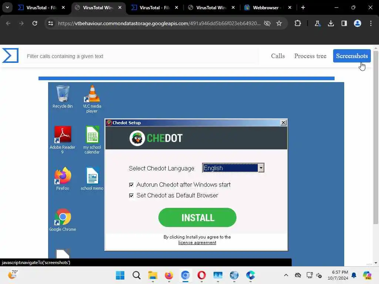Viewport: 379px width, 284px height.
Task: Switch to Process tree view
Action: click(310, 56)
